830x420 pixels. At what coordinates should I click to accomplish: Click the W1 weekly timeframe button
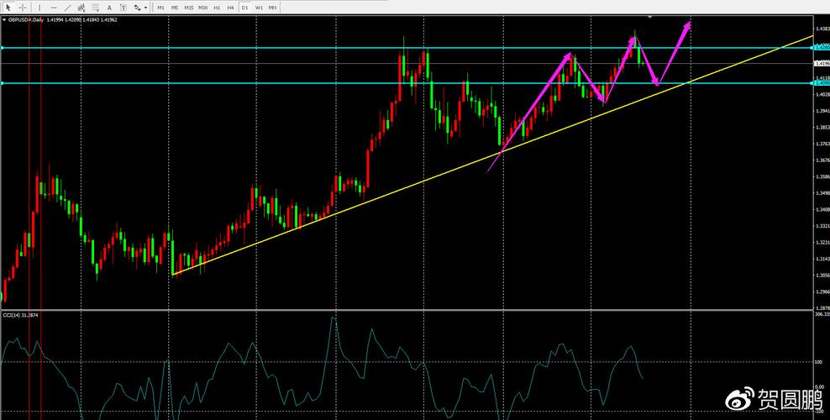point(259,8)
